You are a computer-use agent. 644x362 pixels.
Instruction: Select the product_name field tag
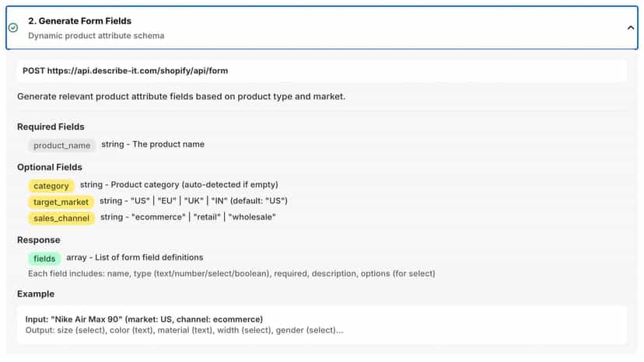tap(62, 145)
